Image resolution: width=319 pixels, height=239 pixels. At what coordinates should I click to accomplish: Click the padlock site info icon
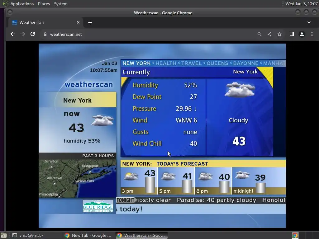tap(45, 34)
